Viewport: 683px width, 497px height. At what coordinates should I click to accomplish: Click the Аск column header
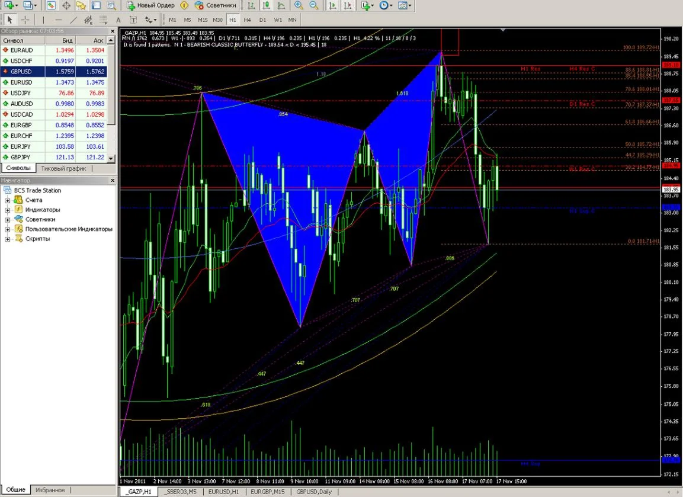point(91,40)
